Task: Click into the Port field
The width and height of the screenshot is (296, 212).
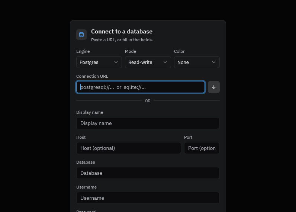Action: (202, 148)
